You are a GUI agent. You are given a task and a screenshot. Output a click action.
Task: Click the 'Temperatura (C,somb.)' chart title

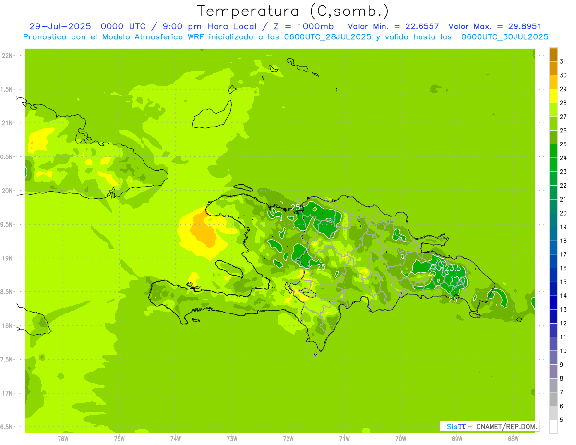pos(292,11)
